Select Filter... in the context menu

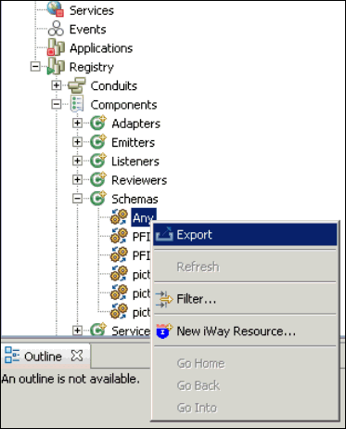(245, 299)
